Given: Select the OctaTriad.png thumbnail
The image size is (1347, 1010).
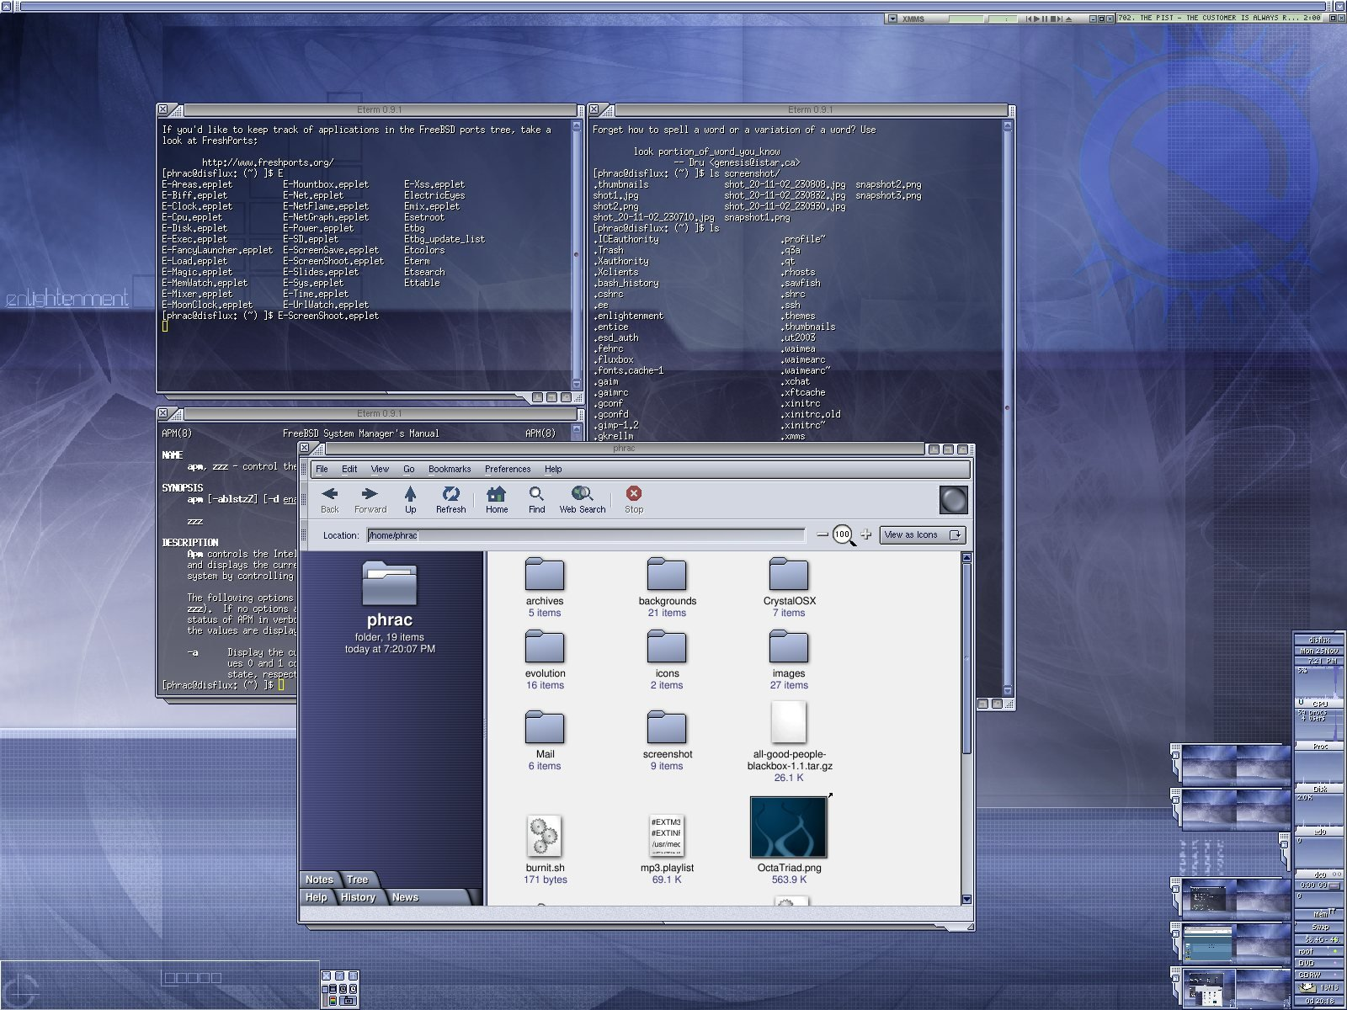Looking at the screenshot, I should coord(789,828).
